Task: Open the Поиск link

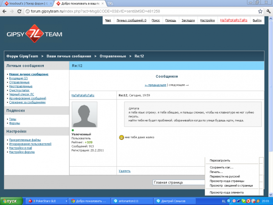Action: coord(156,20)
